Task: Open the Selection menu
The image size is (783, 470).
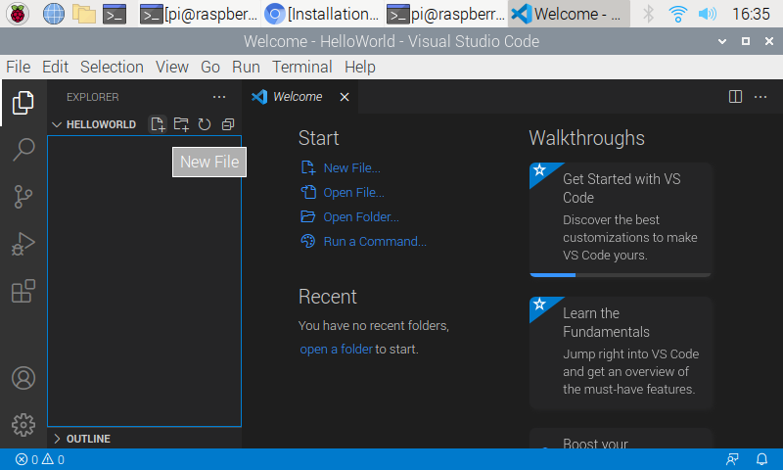Action: 112,67
